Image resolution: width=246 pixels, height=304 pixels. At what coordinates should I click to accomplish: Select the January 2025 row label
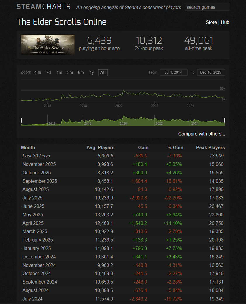pyautogui.click(x=37, y=248)
